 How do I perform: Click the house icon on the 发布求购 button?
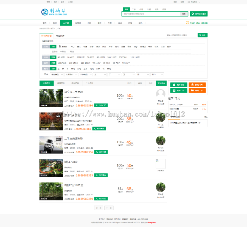pyautogui.click(x=174, y=84)
